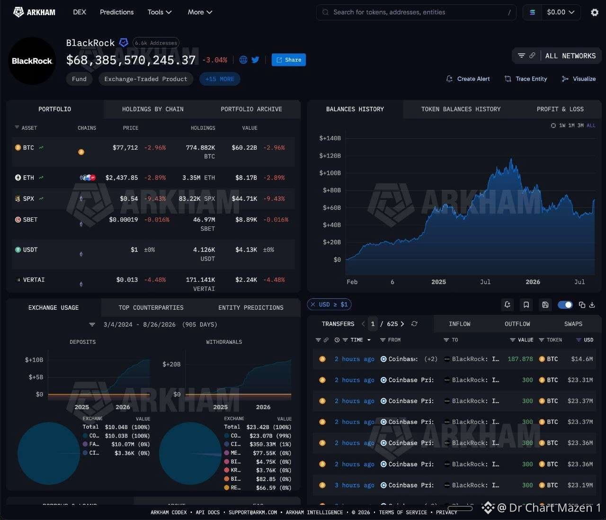
Task: Go to the next transfers page
Action: click(402, 324)
